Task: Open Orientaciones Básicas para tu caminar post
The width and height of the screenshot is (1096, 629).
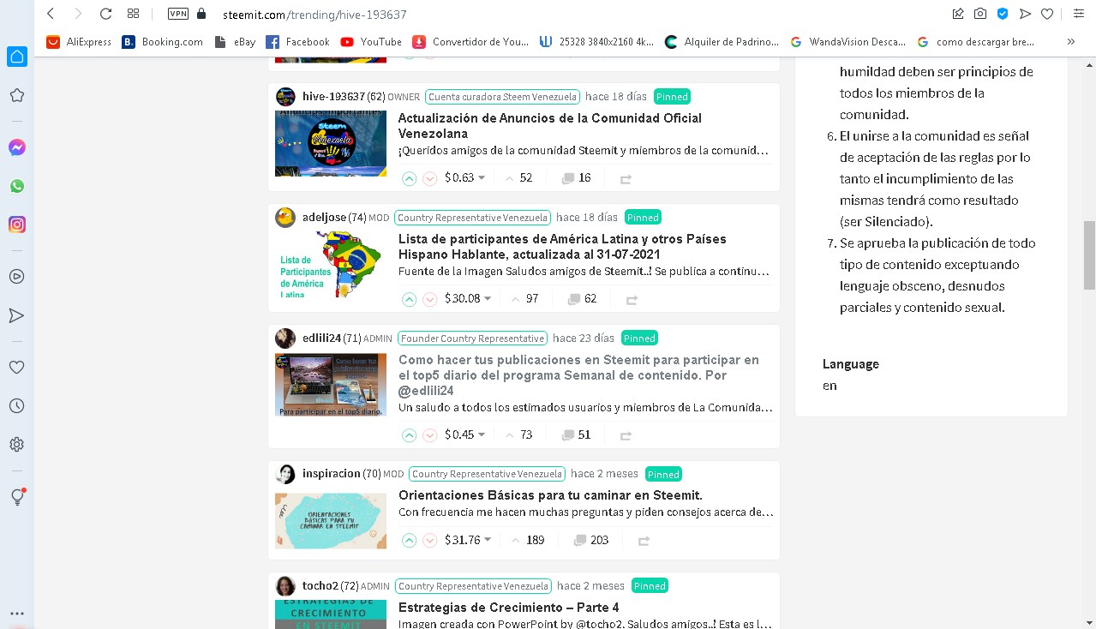Action: point(550,495)
